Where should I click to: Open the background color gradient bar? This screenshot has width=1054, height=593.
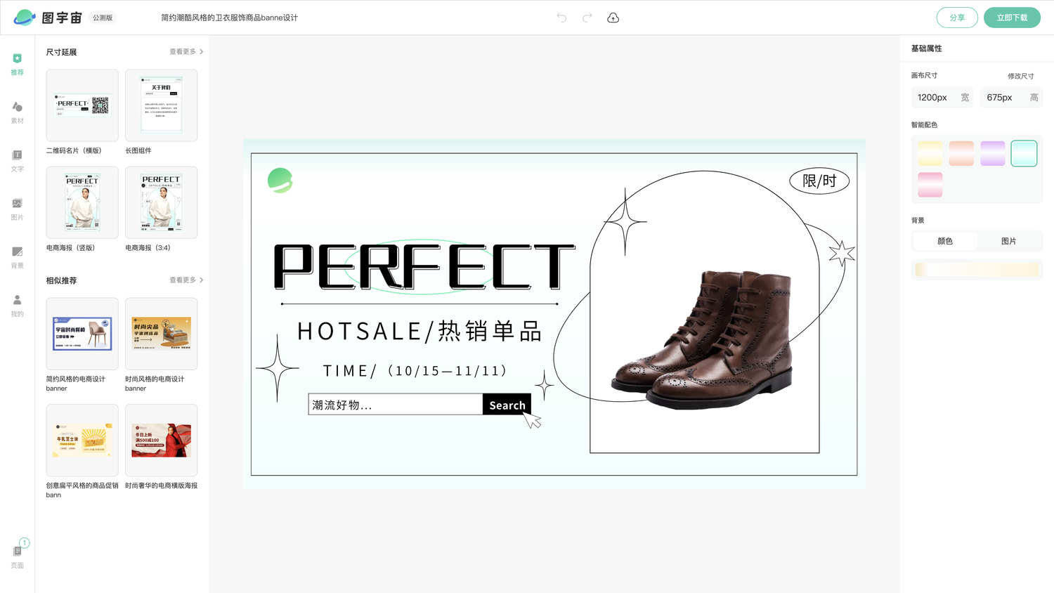977,270
